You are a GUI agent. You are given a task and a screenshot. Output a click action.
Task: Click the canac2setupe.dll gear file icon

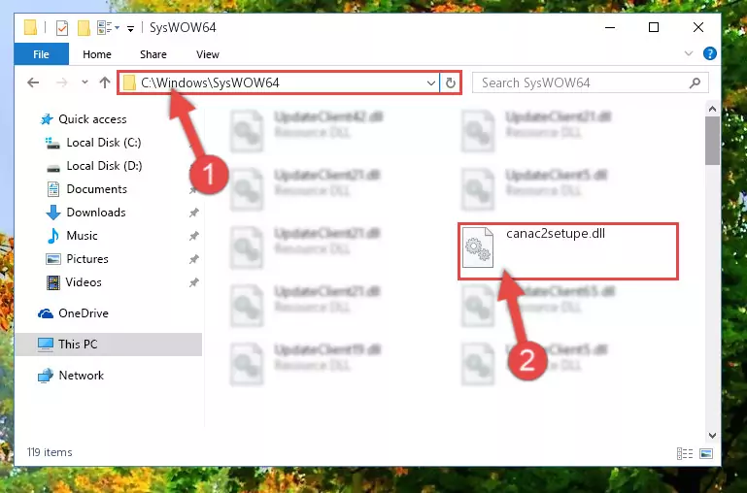(x=478, y=247)
